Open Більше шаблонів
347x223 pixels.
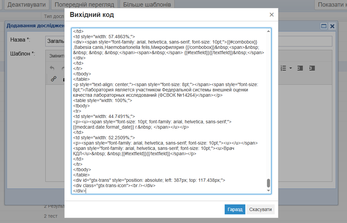pyautogui.click(x=147, y=5)
